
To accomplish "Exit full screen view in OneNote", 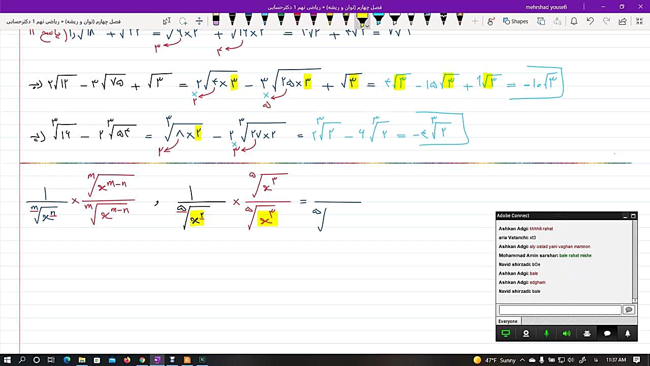I will [x=639, y=21].
